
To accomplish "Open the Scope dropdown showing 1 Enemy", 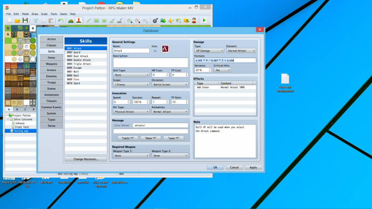I will [x=131, y=85].
